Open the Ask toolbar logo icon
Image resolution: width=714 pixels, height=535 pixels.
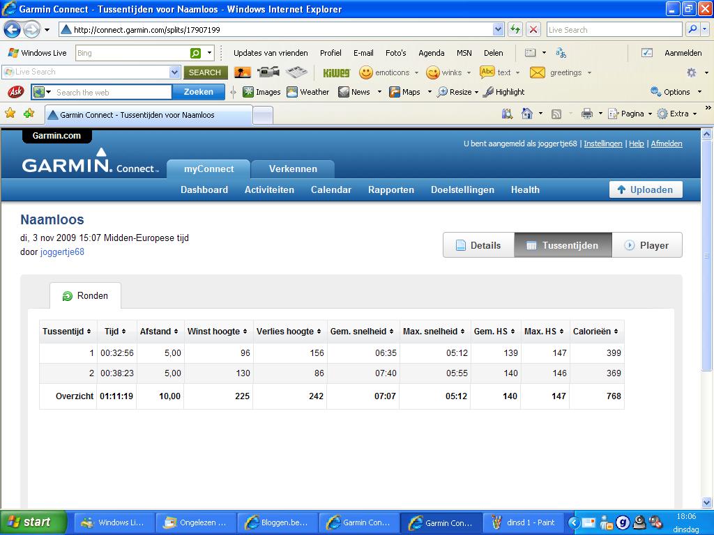[15, 92]
